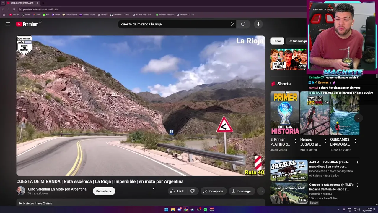Go back in browser history

3,9
